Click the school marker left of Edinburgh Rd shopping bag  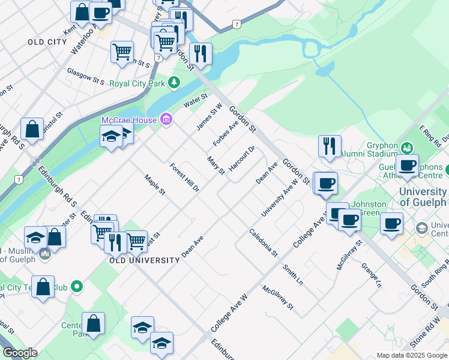[35, 238]
